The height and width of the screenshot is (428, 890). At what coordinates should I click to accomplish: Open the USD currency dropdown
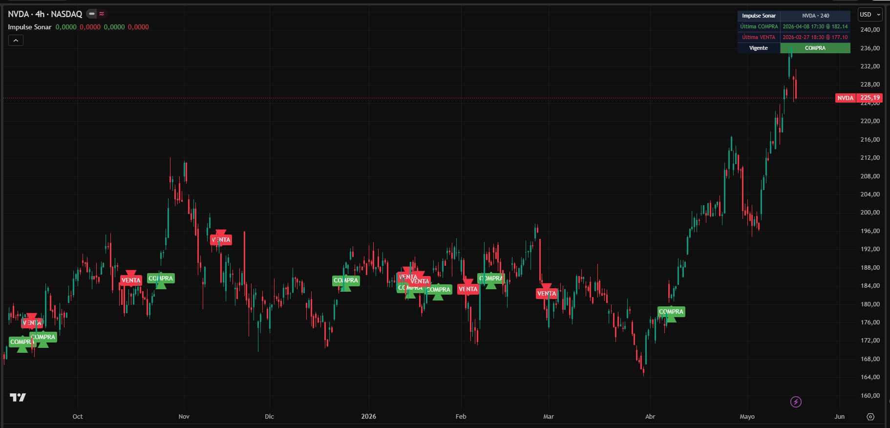(870, 15)
